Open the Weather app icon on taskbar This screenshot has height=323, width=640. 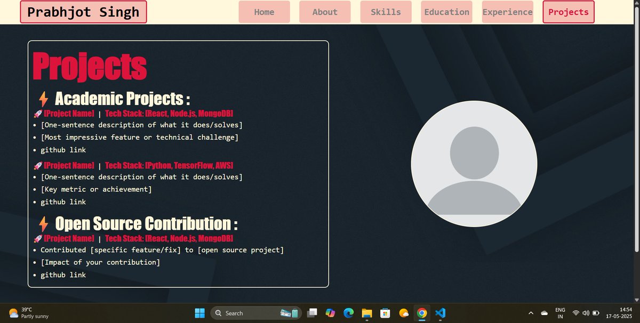click(x=403, y=313)
